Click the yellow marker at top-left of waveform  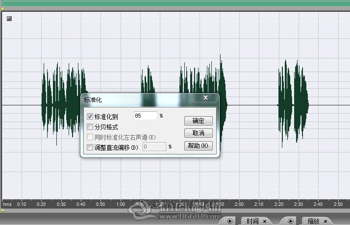[3, 9]
